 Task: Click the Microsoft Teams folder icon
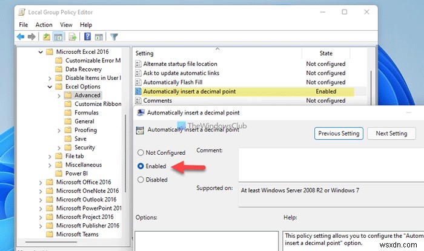(x=50, y=234)
